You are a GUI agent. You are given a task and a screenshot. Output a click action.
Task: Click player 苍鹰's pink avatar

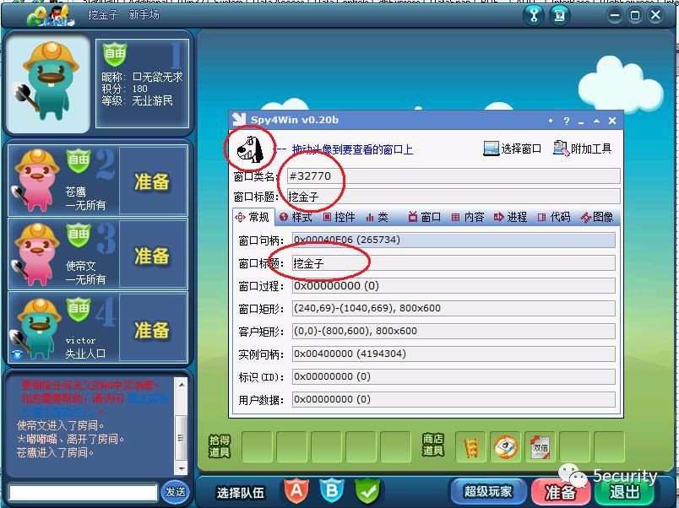pyautogui.click(x=35, y=180)
